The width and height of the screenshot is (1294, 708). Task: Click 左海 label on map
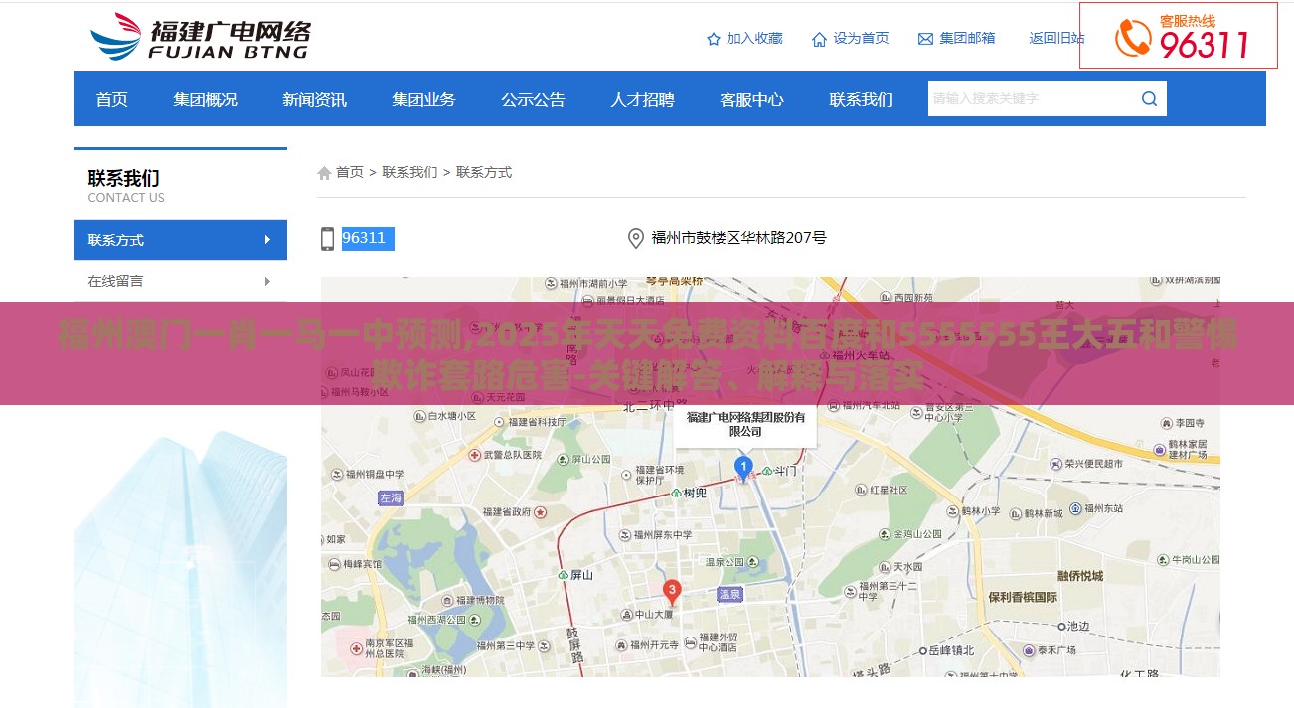coord(391,498)
